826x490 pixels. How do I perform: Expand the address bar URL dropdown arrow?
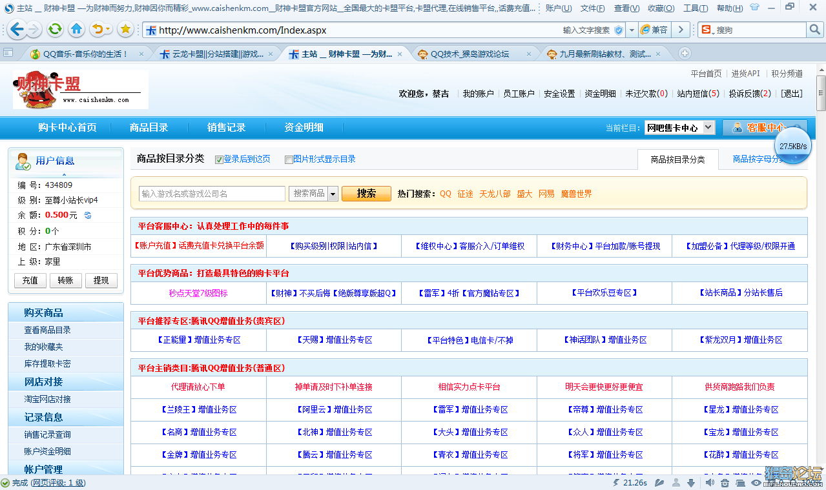pos(631,30)
